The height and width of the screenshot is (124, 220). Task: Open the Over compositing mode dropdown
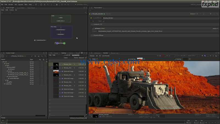95,59
